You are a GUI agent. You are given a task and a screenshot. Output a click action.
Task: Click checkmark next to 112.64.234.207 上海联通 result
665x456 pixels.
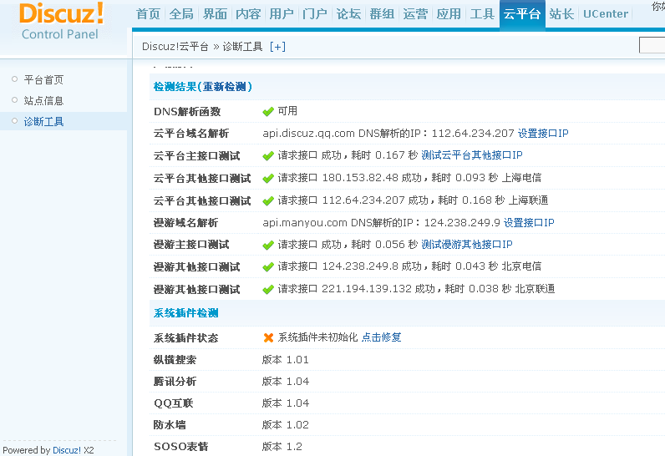pos(268,200)
